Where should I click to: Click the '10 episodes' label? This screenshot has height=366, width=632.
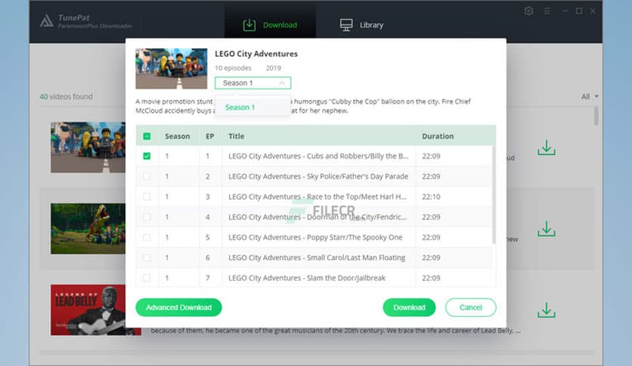[233, 68]
